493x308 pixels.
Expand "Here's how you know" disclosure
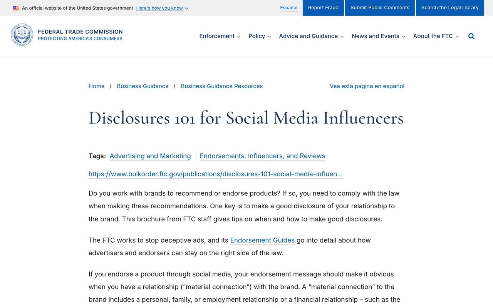pyautogui.click(x=162, y=8)
